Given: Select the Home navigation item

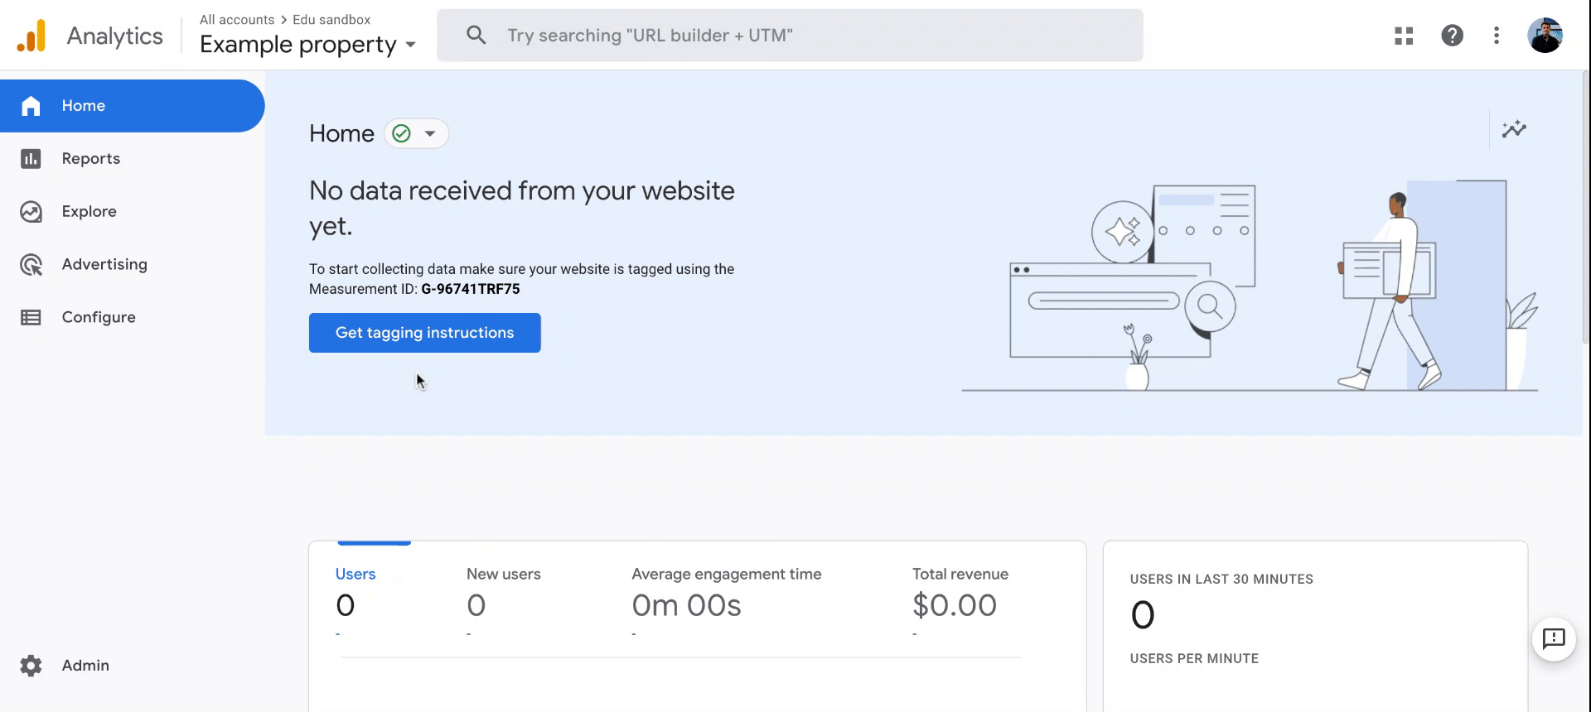Looking at the screenshot, I should pos(83,106).
